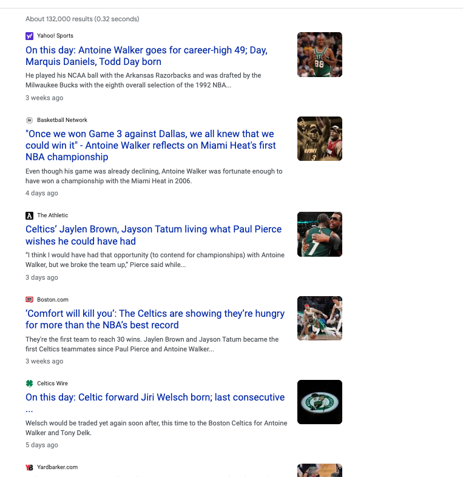Image resolution: width=463 pixels, height=477 pixels.
Task: Click the Boston.com loose ball thumbnail
Action: tap(320, 318)
